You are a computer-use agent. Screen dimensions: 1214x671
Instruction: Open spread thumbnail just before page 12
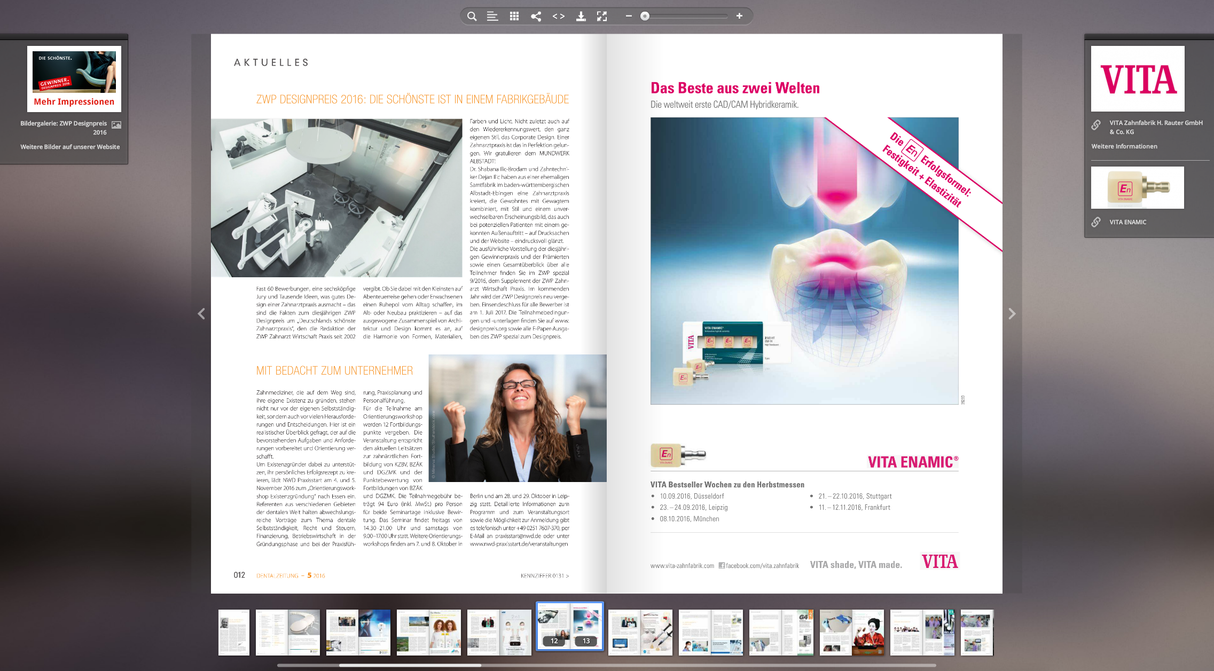tap(499, 633)
